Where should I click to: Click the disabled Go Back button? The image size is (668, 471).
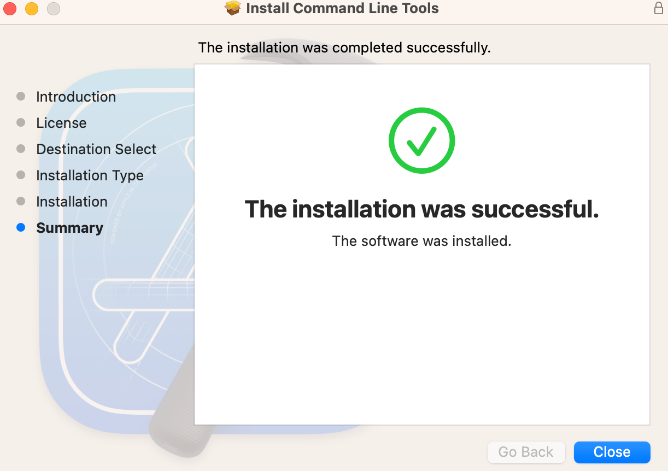pyautogui.click(x=526, y=452)
